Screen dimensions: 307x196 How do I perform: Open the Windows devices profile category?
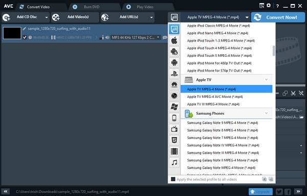(x=174, y=107)
